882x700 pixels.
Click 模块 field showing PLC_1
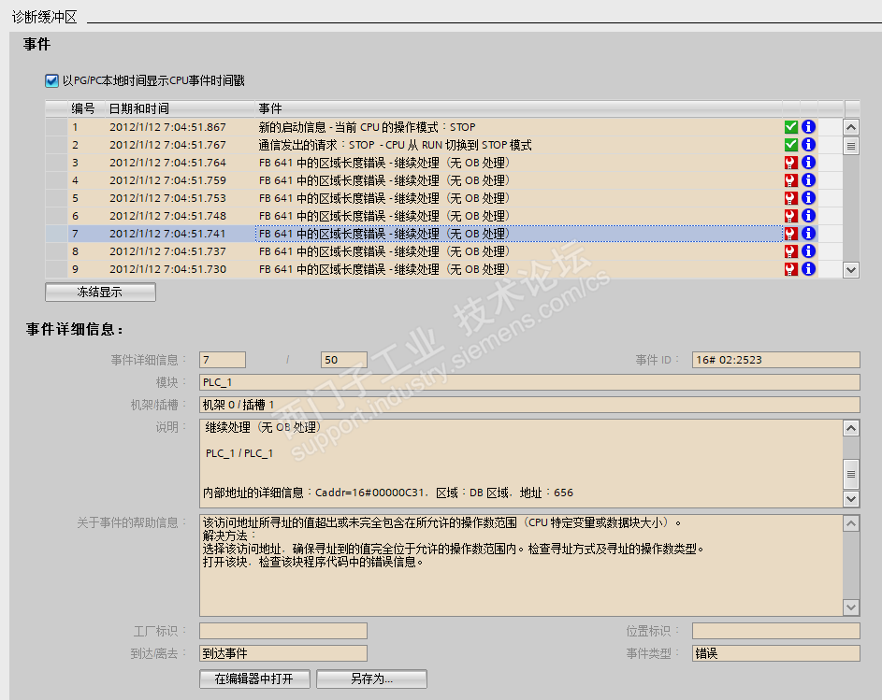(529, 382)
